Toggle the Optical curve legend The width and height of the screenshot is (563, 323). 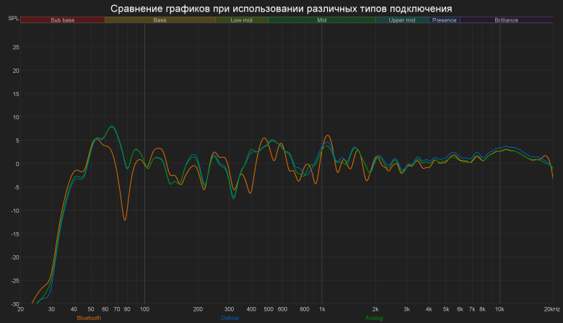230,318
